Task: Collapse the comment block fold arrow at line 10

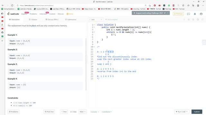Action: coord(94,47)
